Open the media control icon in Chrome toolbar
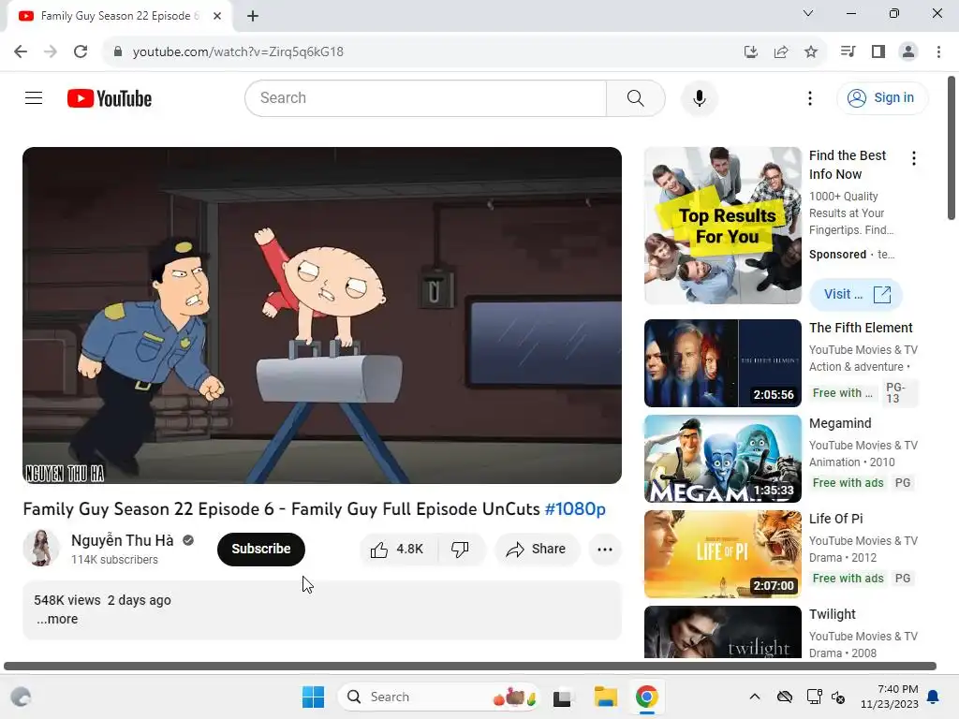This screenshot has height=719, width=959. pos(848,51)
